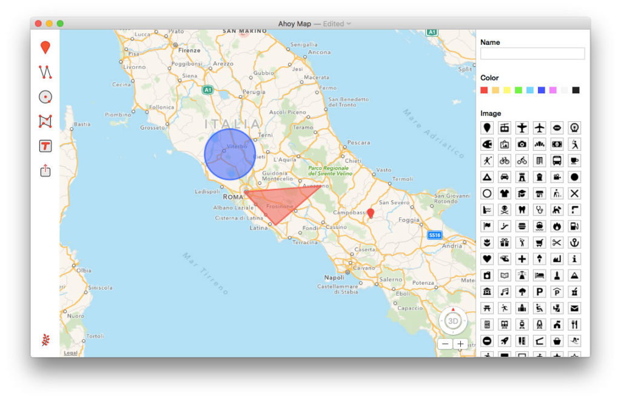Choose the helicopter image
The height and width of the screenshot is (401, 621).
click(505, 259)
